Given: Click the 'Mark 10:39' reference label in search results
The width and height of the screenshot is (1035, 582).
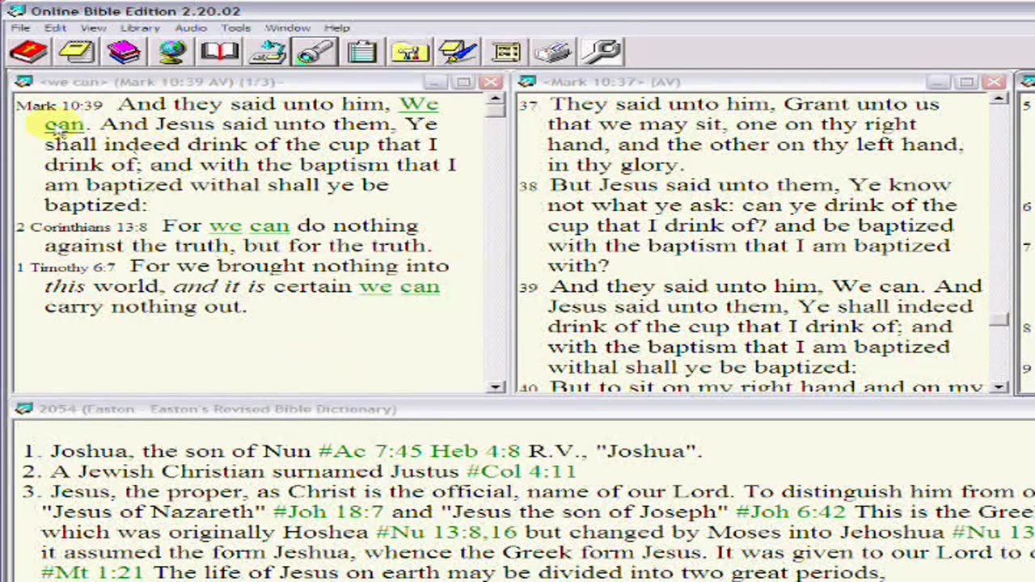Looking at the screenshot, I should coord(60,106).
